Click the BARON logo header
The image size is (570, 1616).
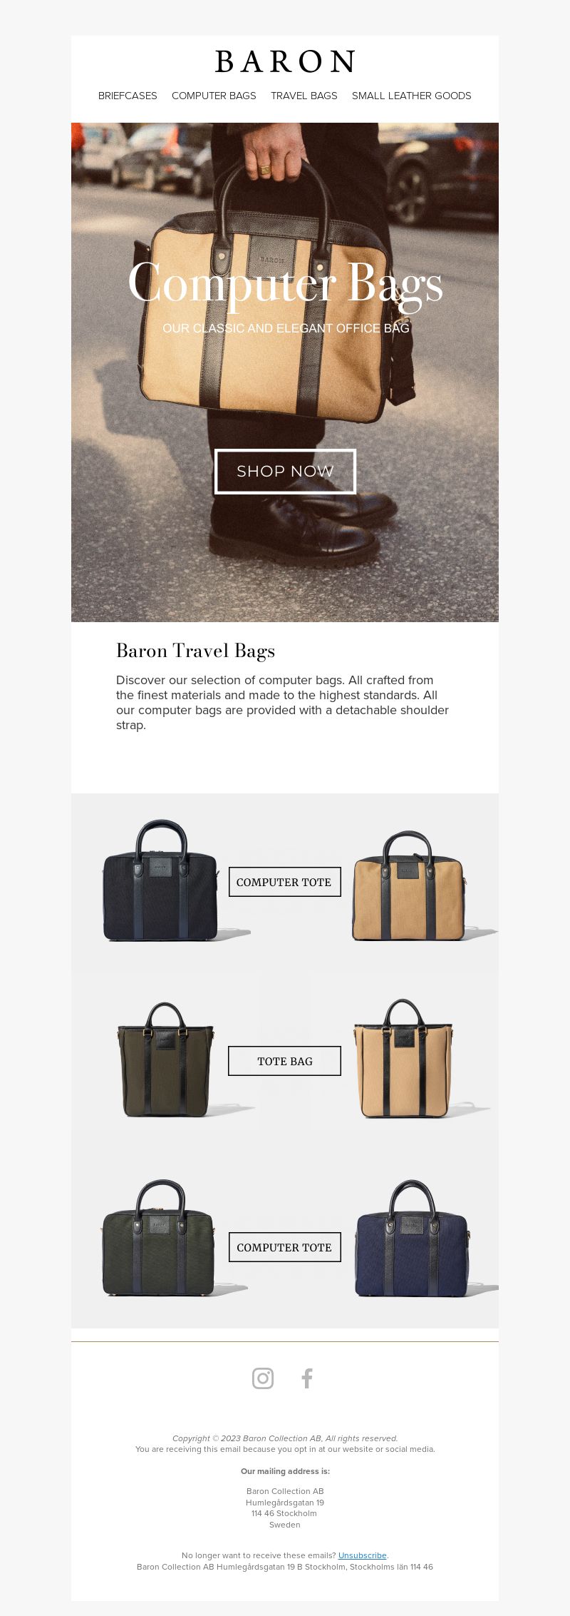285,62
